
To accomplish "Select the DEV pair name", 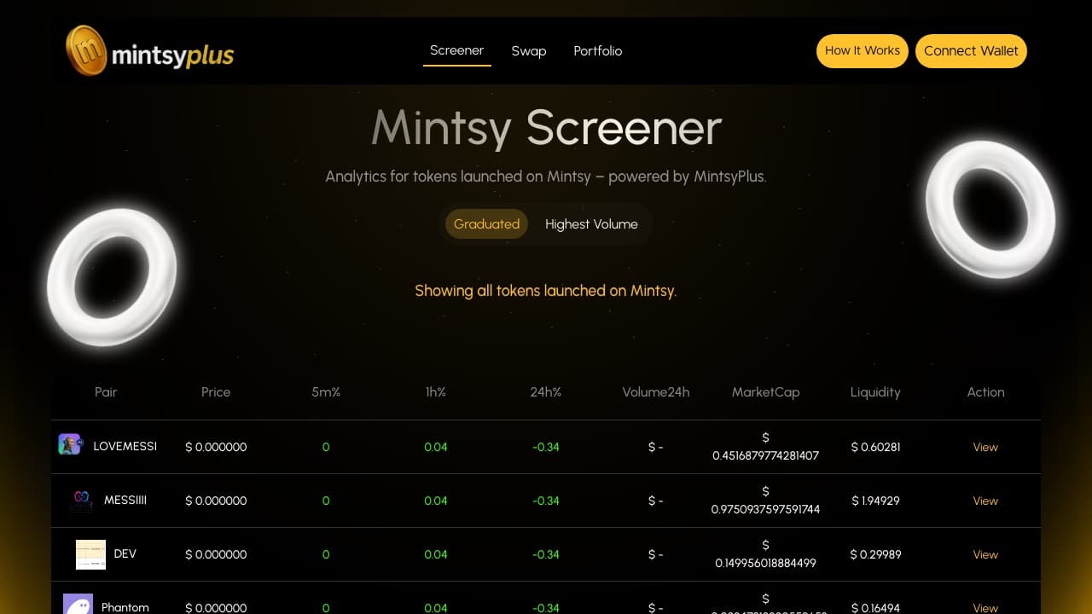I will pos(125,553).
